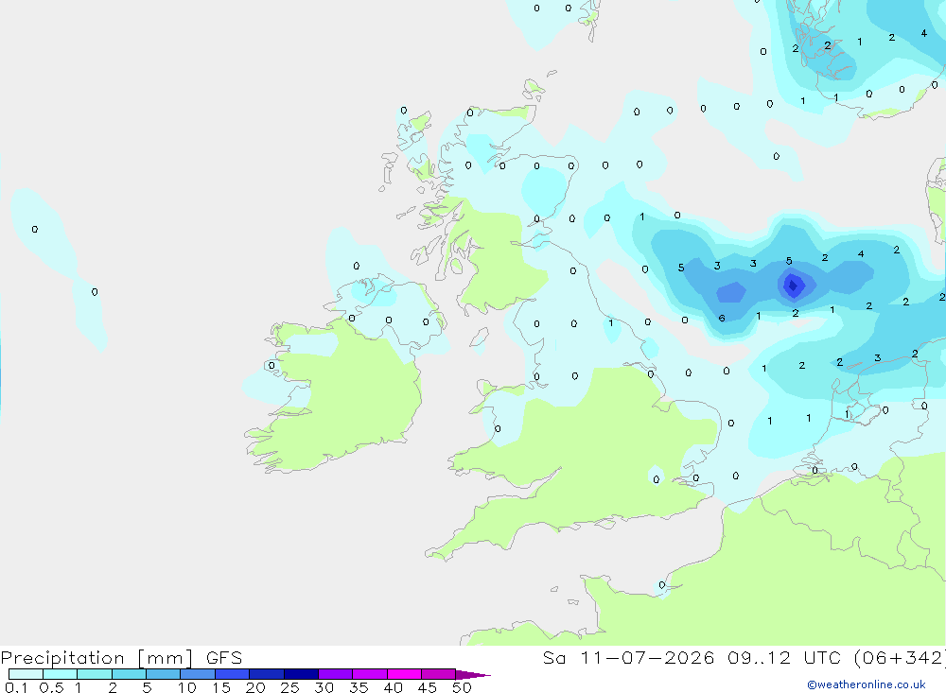The image size is (946, 693).
Task: Select the 0.1 to 0.5 mm legend swatch
Action: click(26, 674)
